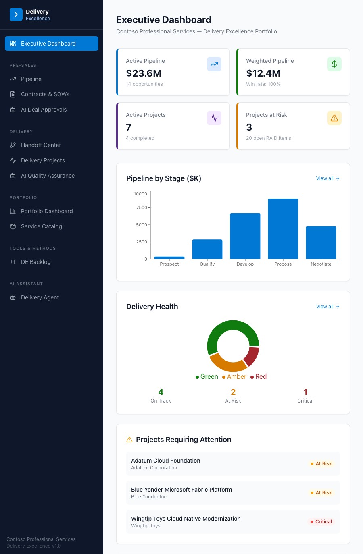This screenshot has height=554, width=363.
Task: Click the Propose bar in the chart
Action: (x=283, y=229)
